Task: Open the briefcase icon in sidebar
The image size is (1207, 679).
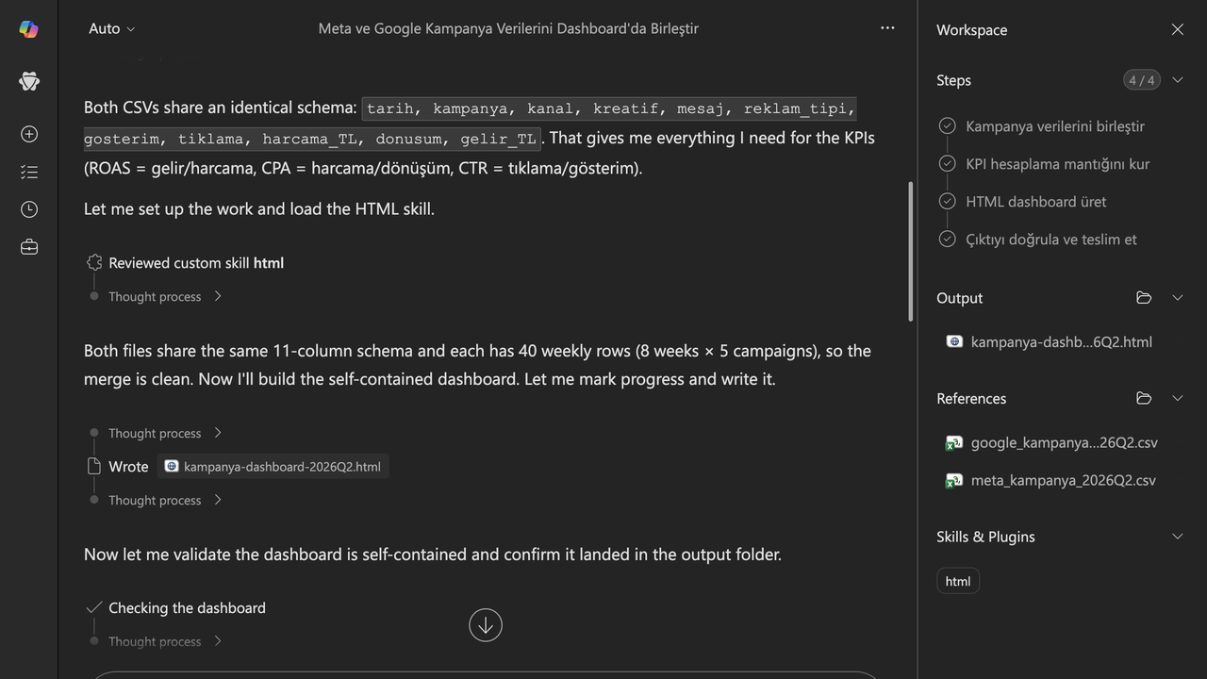Action: tap(29, 247)
